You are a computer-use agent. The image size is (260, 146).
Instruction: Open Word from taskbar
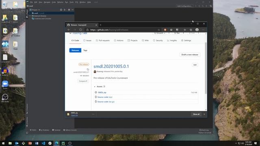(x=37, y=143)
